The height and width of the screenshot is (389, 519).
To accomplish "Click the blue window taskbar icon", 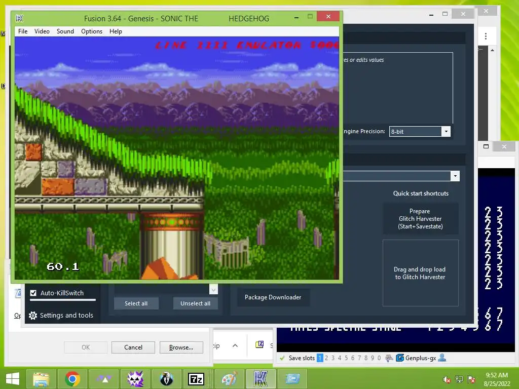I will pos(292,379).
